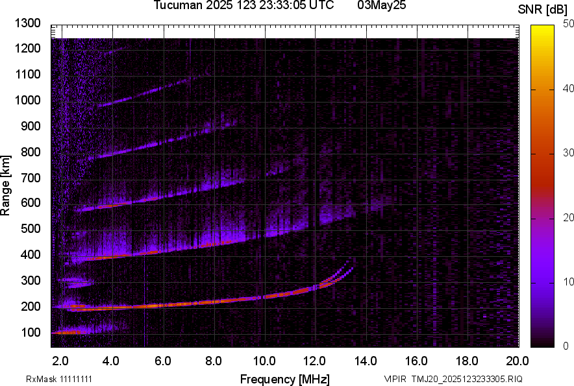Click the colorbar tick label '40'

569,88
